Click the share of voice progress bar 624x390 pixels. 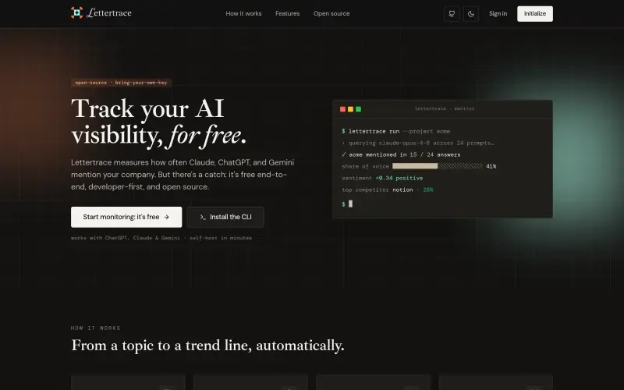[x=438, y=166]
